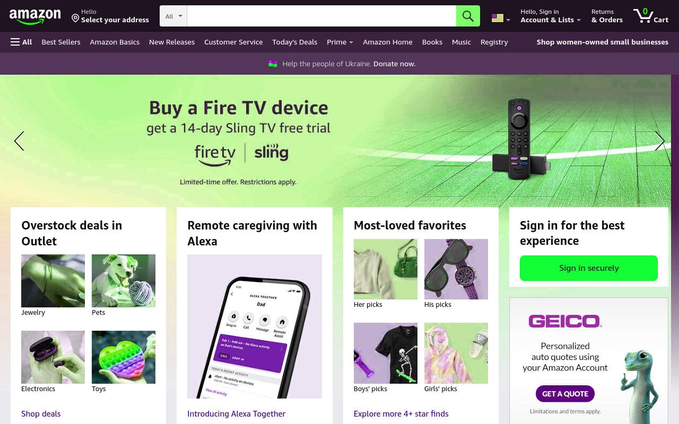This screenshot has height=424, width=679.
Task: Open the shopping cart icon
Action: pyautogui.click(x=650, y=16)
